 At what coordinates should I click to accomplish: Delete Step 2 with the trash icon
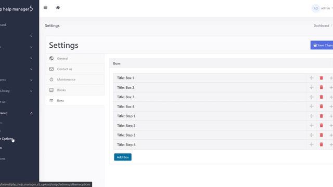322,126
